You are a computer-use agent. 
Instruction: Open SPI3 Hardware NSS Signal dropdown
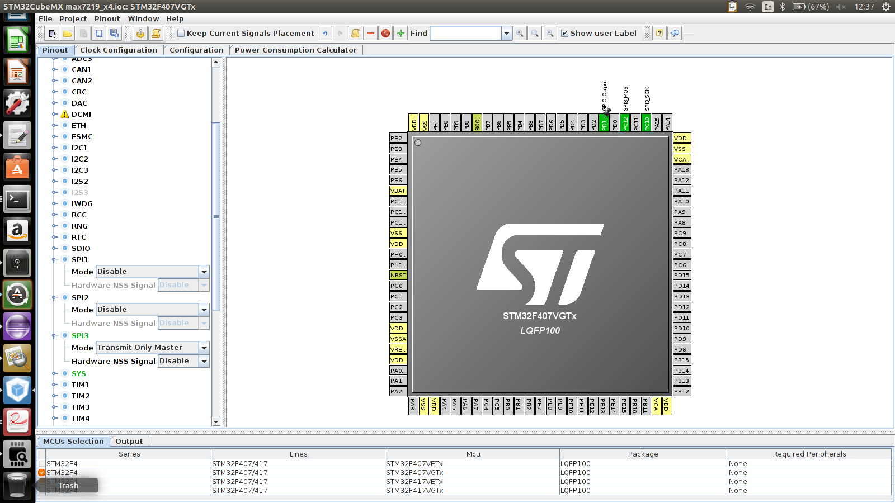pyautogui.click(x=204, y=361)
